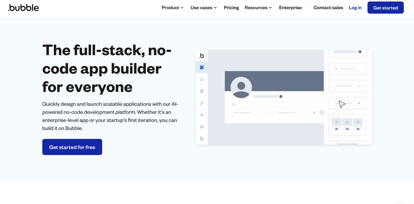Click the user avatar in the illustration
This screenshot has width=414, height=204.
241,87
